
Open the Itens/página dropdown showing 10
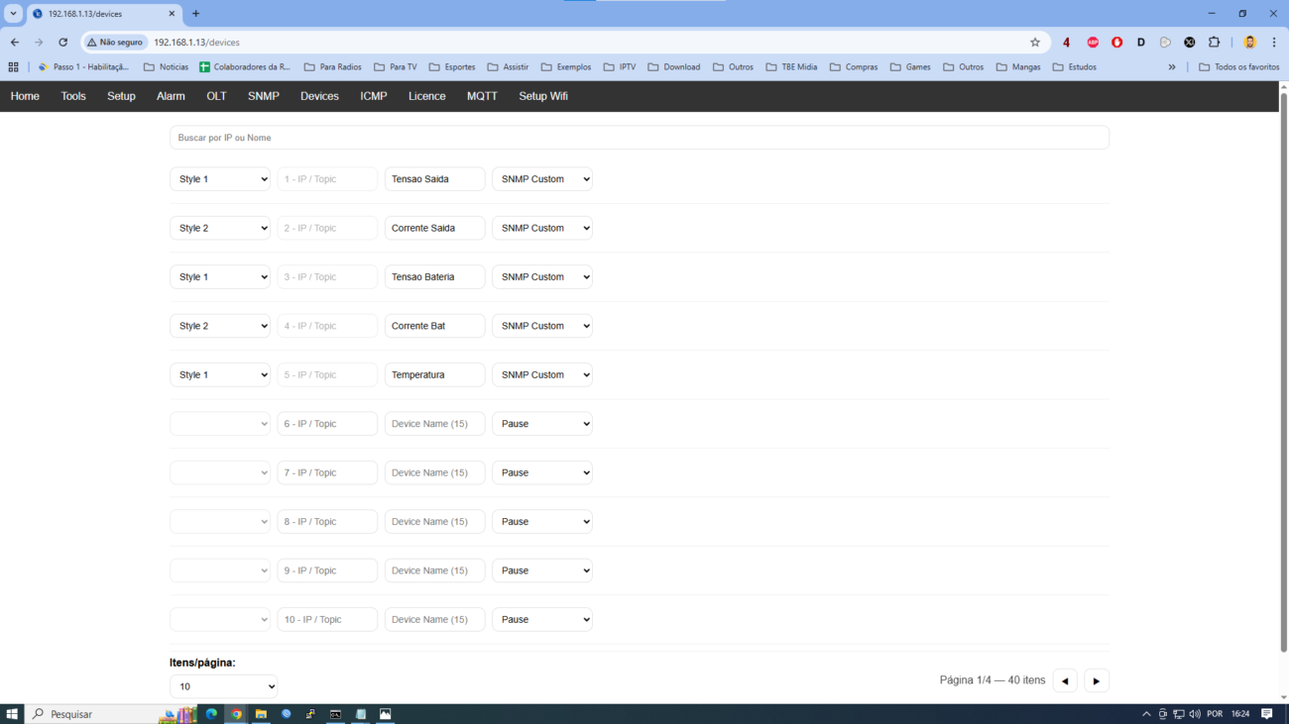pyautogui.click(x=223, y=686)
